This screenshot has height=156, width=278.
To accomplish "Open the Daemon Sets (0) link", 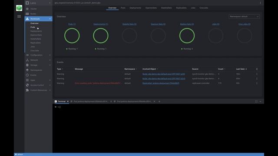I will pyautogui.click(x=158, y=24).
